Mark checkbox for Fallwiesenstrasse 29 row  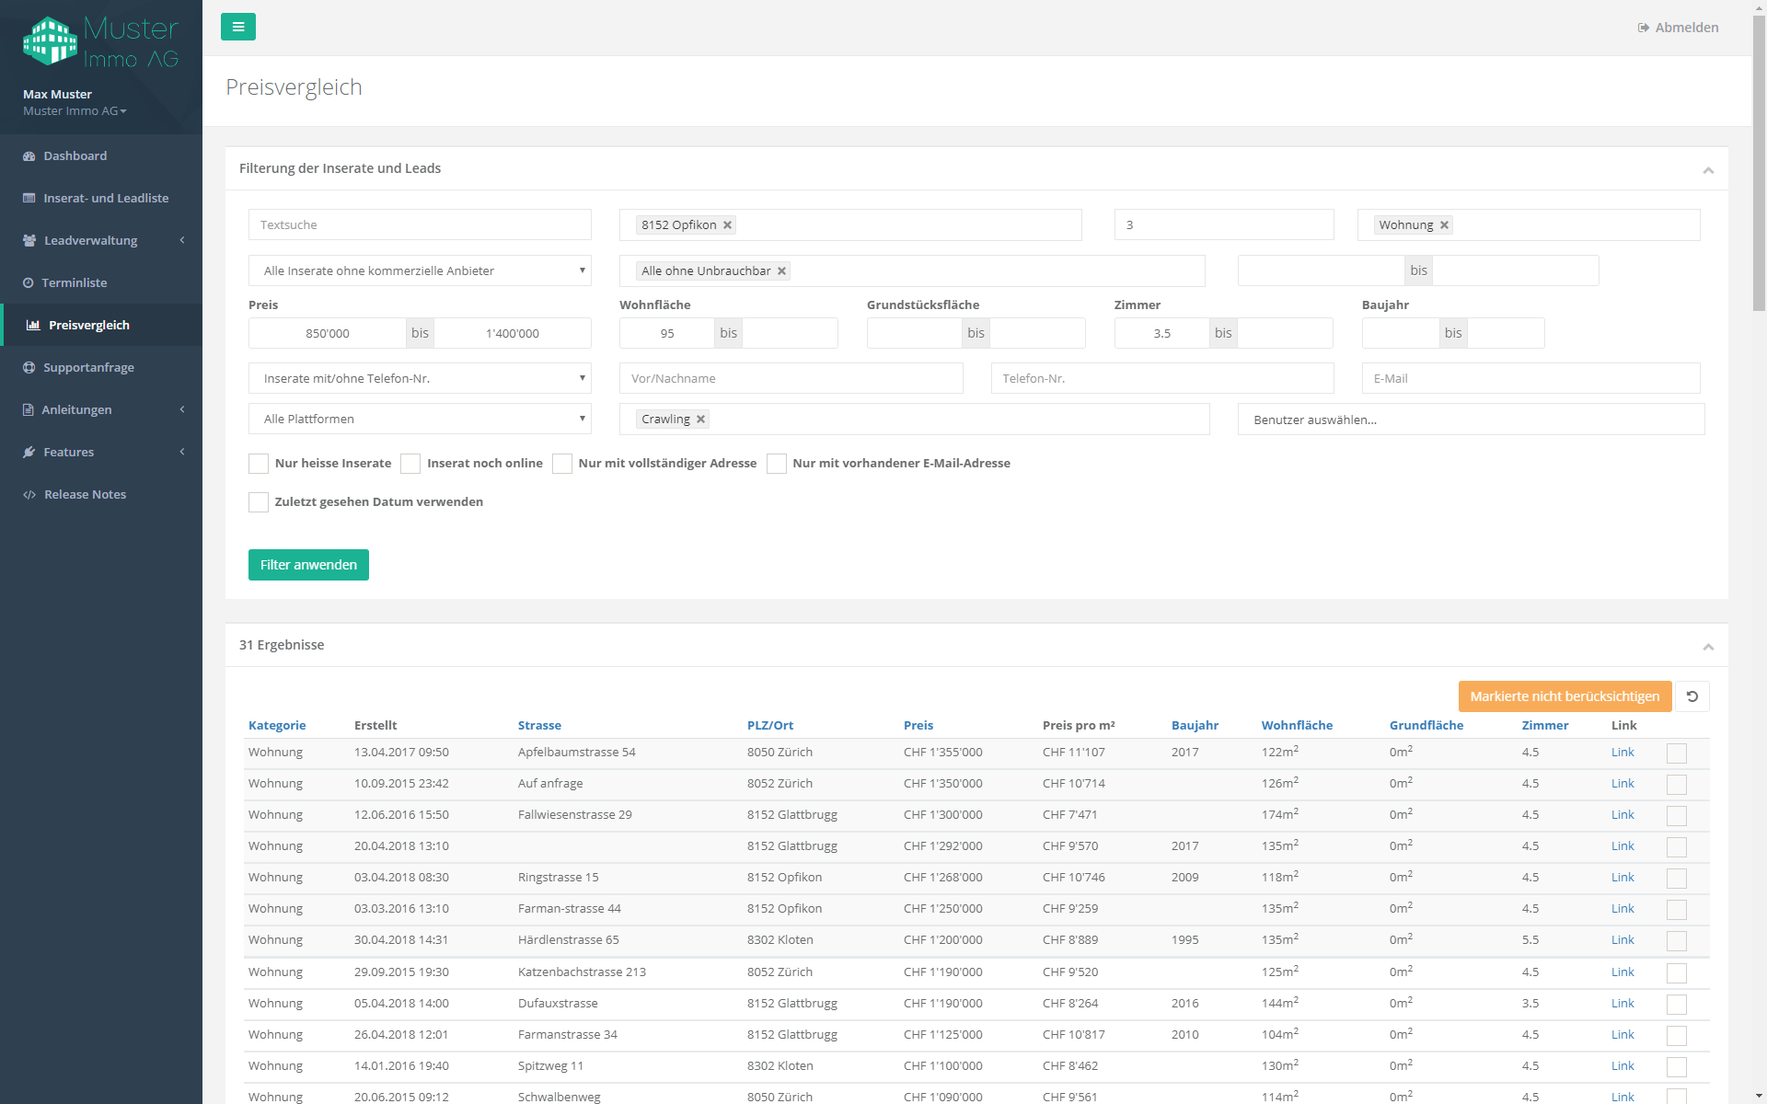[x=1677, y=816]
